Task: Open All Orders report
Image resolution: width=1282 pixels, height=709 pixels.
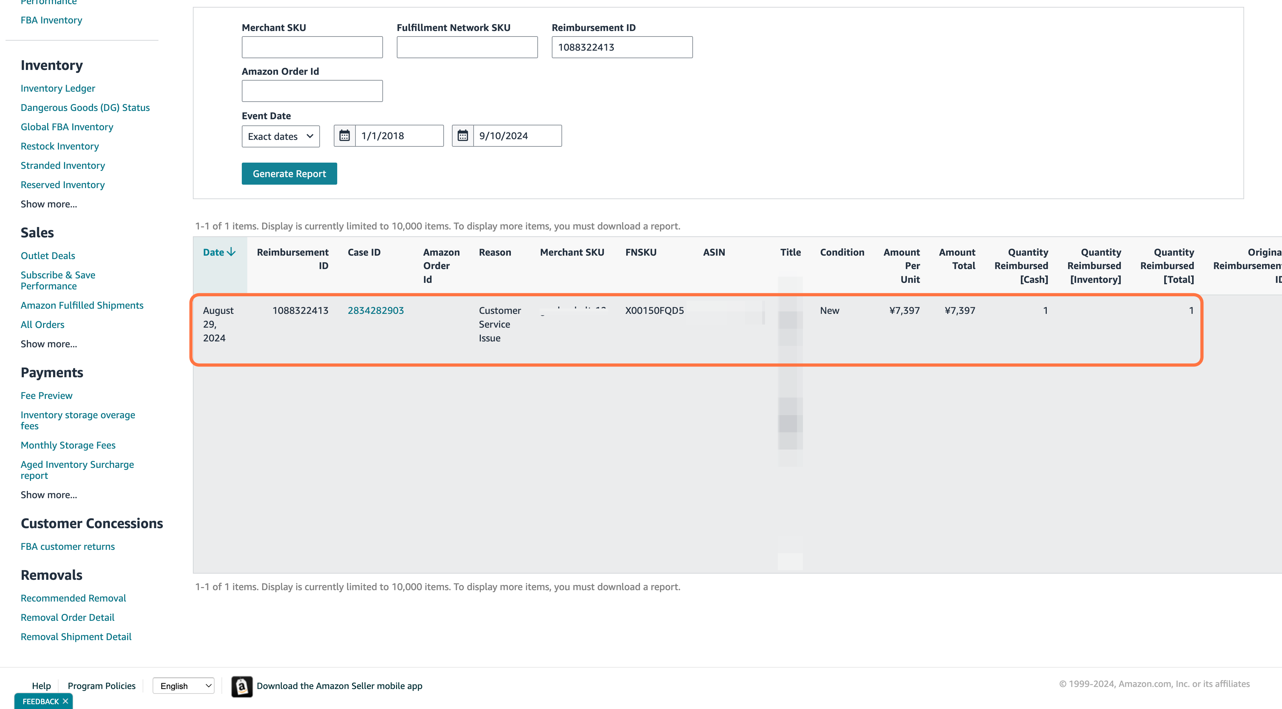Action: (x=42, y=325)
